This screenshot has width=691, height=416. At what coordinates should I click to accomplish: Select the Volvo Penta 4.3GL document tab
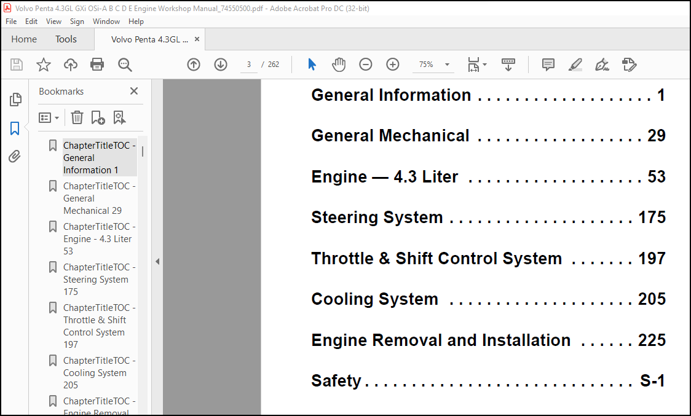[x=149, y=39]
